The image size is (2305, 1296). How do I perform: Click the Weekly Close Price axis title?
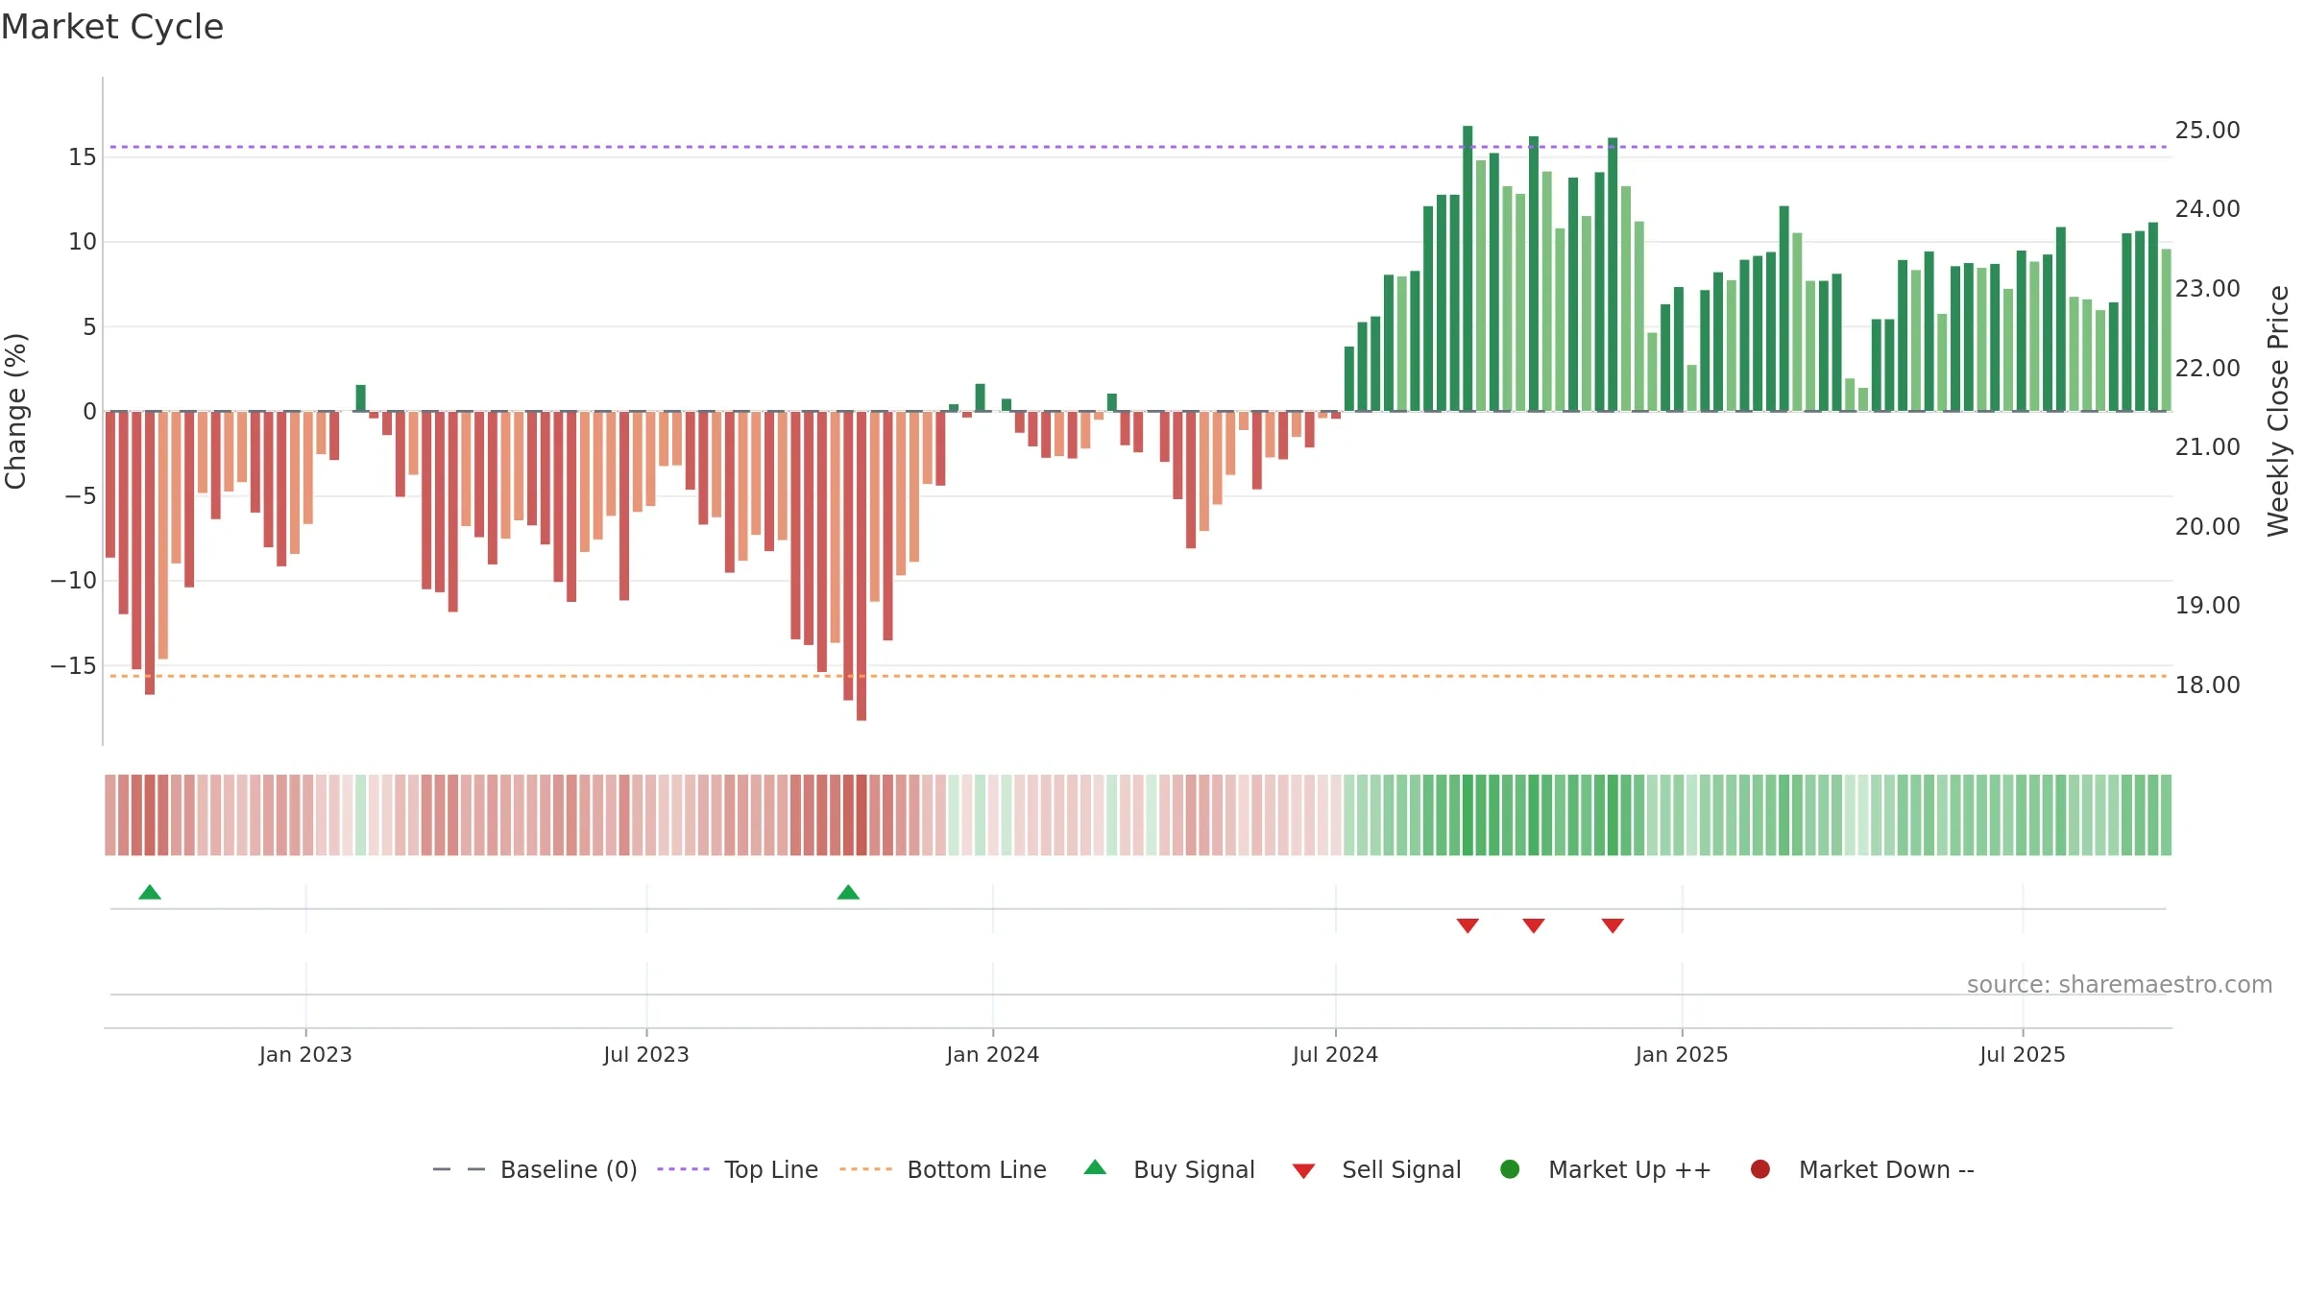(x=2278, y=411)
